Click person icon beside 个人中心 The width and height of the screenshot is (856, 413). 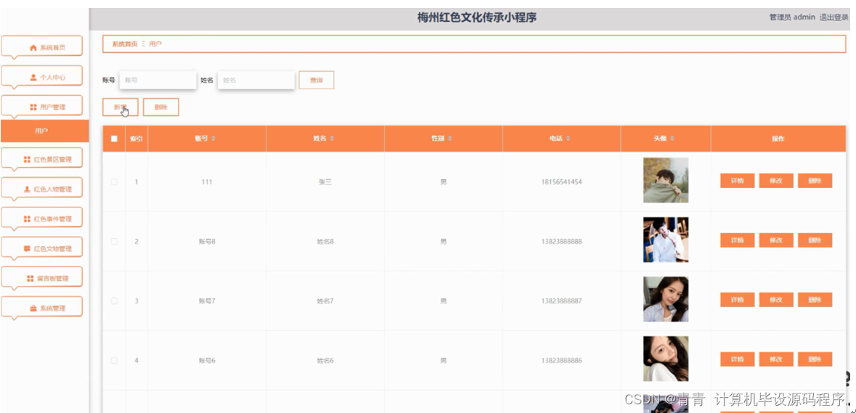point(33,77)
